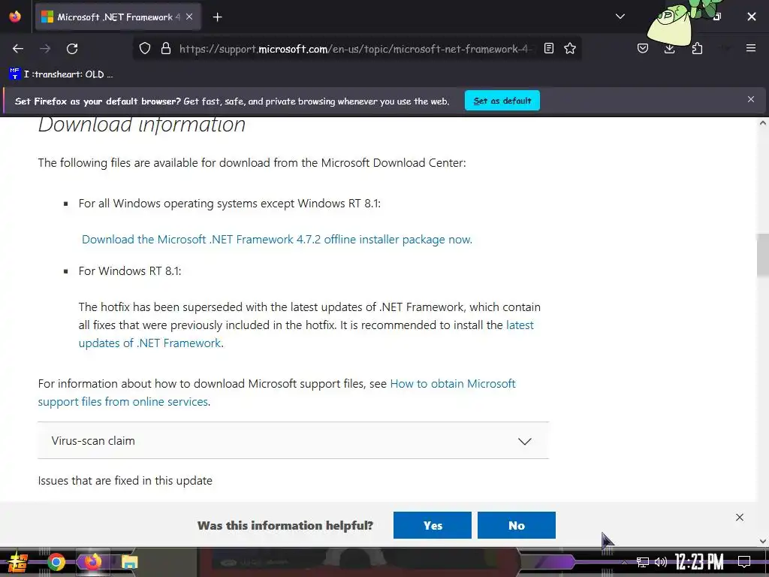Dismiss the default browser notification bar
Viewport: 769px width, 577px height.
(751, 100)
